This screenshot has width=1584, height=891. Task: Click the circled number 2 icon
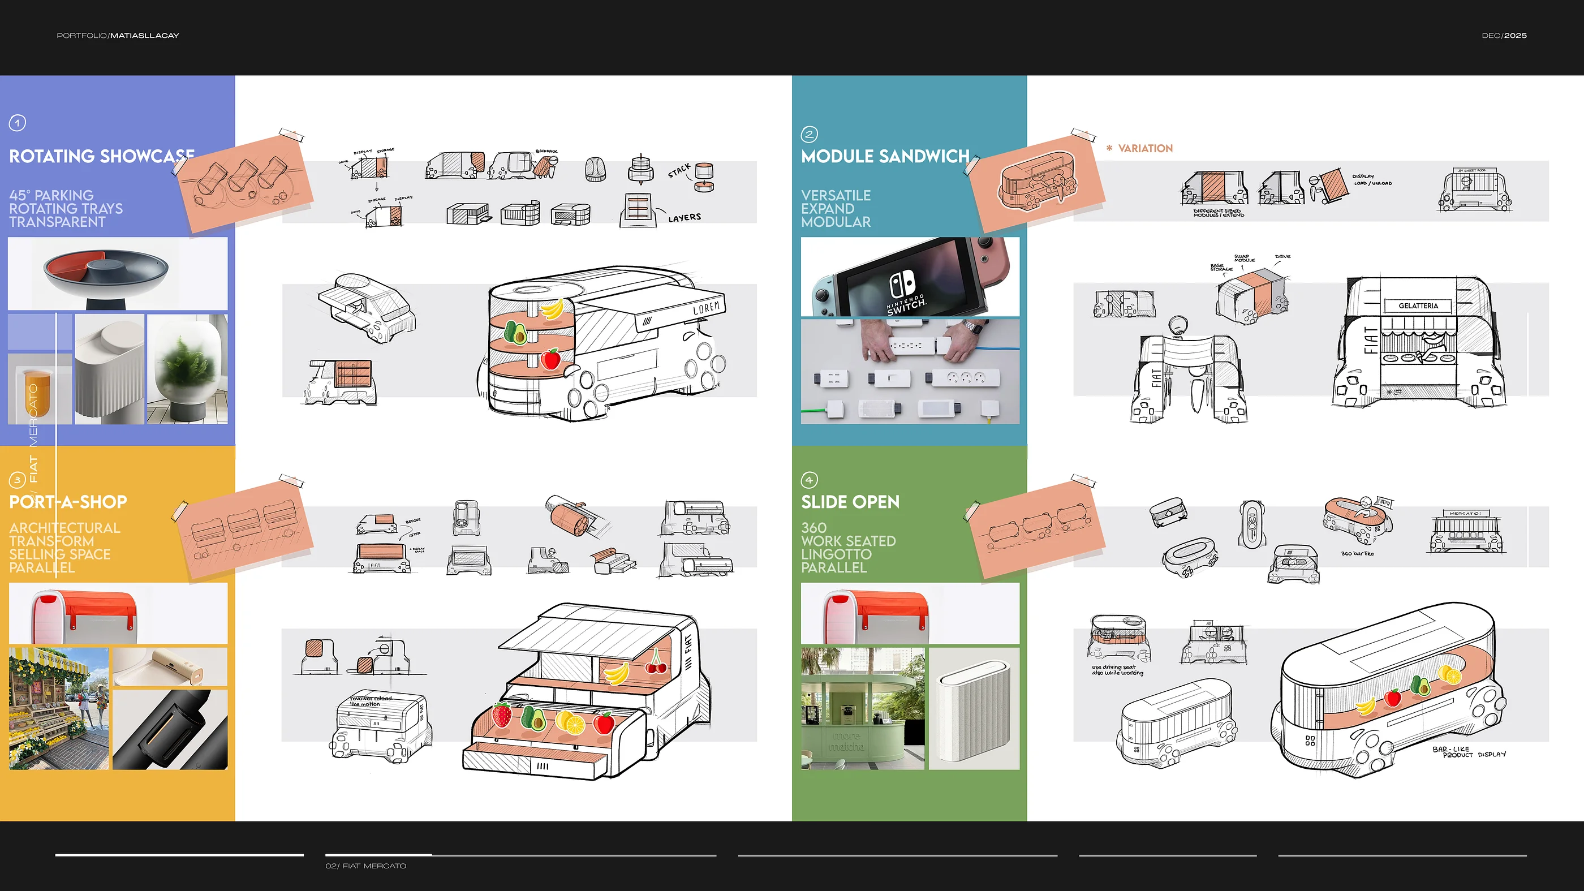coord(808,134)
